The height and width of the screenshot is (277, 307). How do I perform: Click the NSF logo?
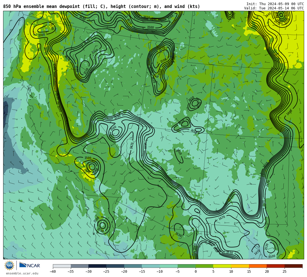(x=9, y=265)
